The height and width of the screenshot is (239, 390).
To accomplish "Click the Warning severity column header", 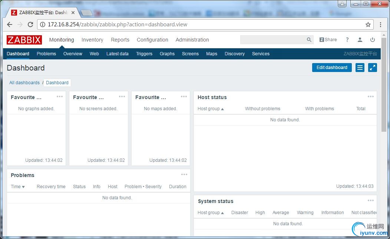I will pos(305,213).
